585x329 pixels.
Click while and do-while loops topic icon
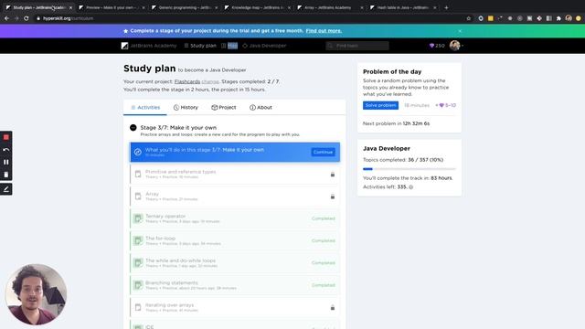138,263
